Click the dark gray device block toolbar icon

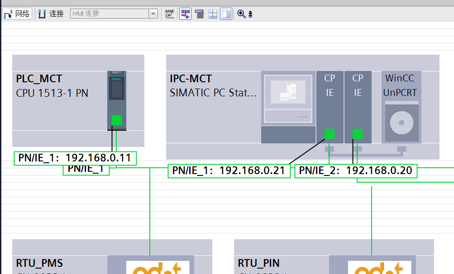[199, 14]
